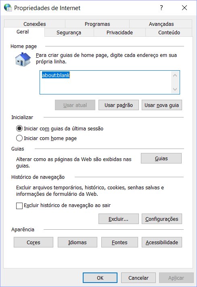Open the Conexões tab
Viewport: 197px width, 287px height.
pos(35,24)
